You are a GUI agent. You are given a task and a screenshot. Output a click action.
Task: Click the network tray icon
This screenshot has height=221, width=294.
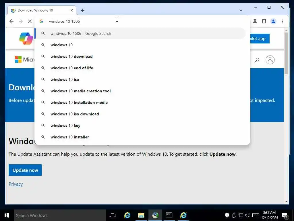pos(241,215)
